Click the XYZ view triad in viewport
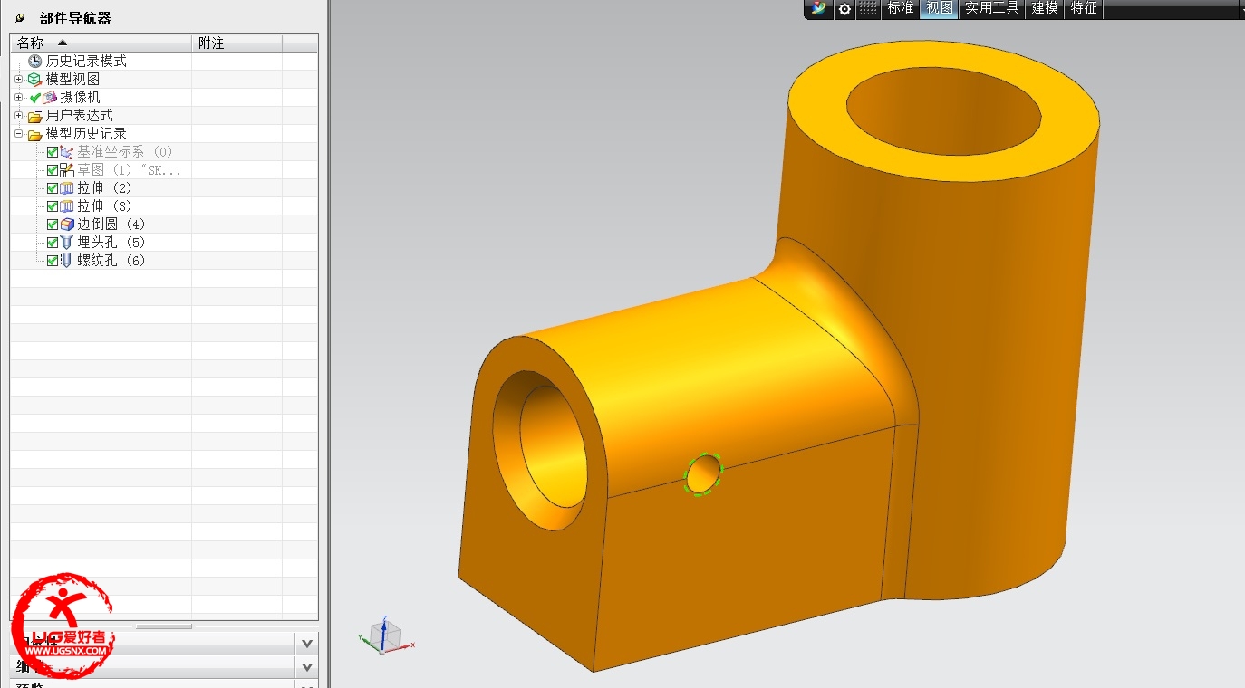Screen dimensions: 1245x688 (x=386, y=635)
